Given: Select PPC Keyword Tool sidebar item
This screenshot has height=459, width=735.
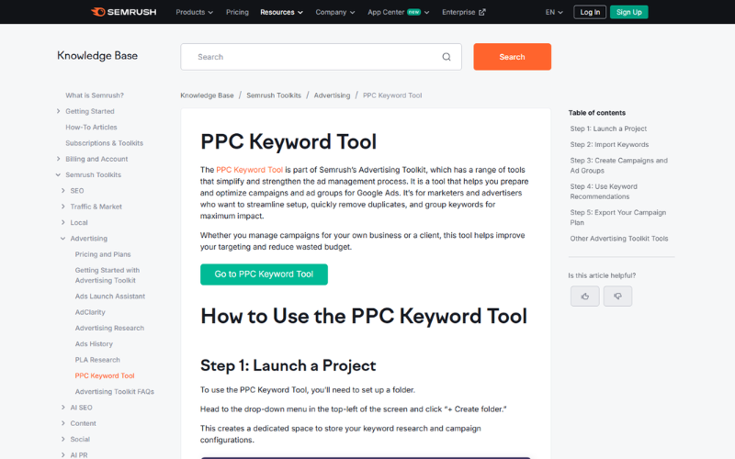Looking at the screenshot, I should [105, 375].
